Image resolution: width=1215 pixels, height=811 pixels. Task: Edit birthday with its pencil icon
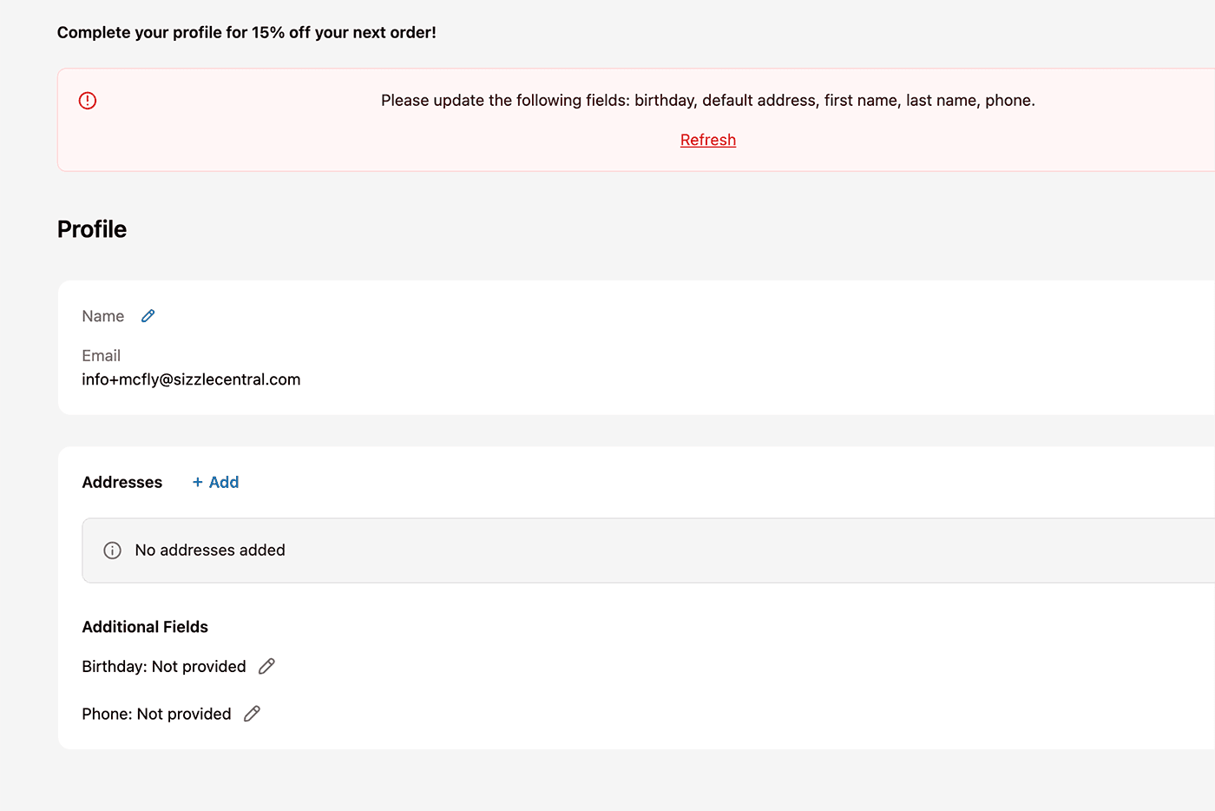266,666
